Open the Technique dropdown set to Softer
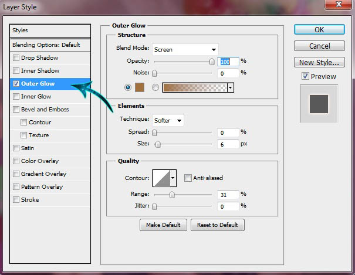 (168, 120)
